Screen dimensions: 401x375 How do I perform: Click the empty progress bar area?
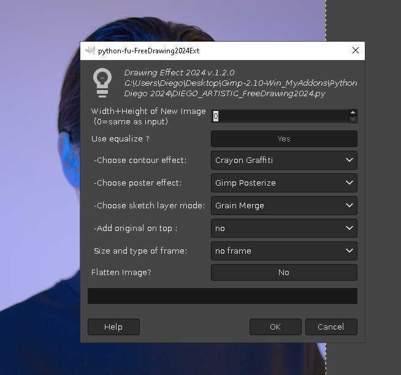pos(223,296)
